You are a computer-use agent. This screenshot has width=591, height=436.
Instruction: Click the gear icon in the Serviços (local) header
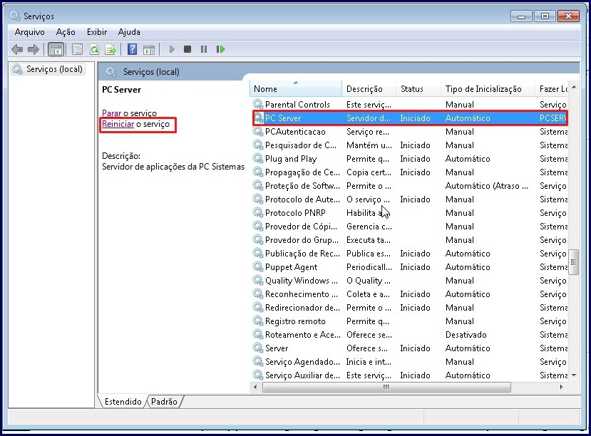(111, 71)
